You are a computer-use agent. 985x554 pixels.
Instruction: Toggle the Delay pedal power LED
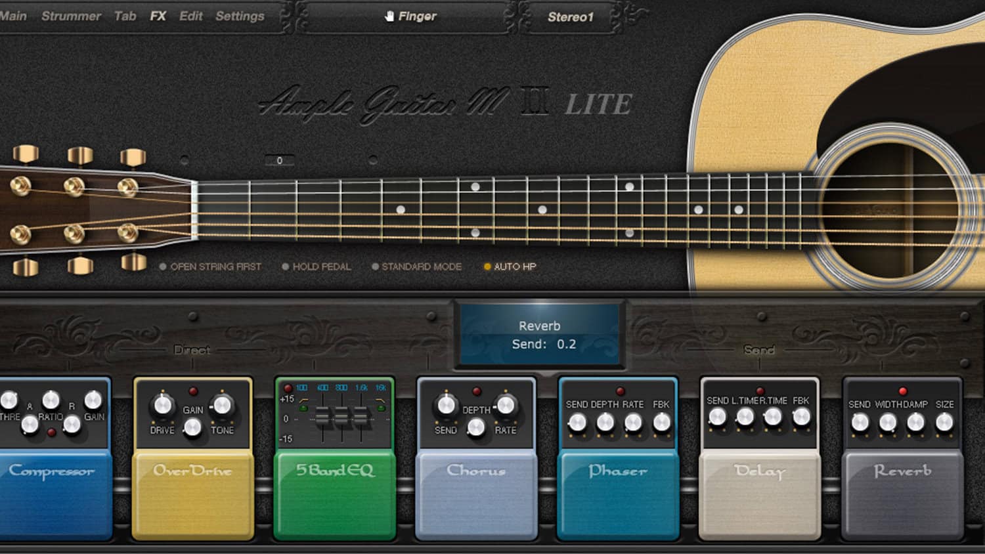(x=760, y=391)
